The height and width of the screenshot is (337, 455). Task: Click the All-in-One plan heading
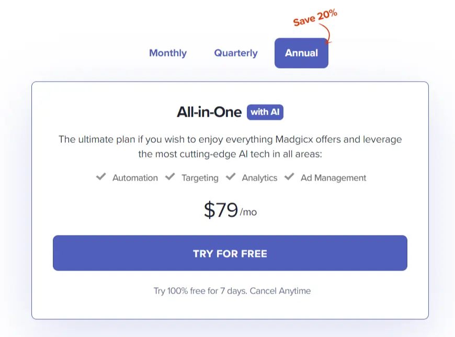click(209, 112)
